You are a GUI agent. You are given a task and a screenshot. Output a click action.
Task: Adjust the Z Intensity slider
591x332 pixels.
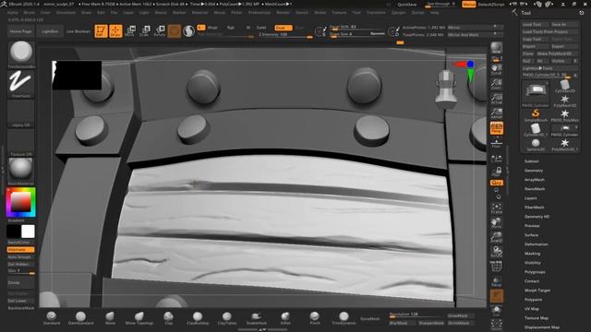[x=285, y=35]
